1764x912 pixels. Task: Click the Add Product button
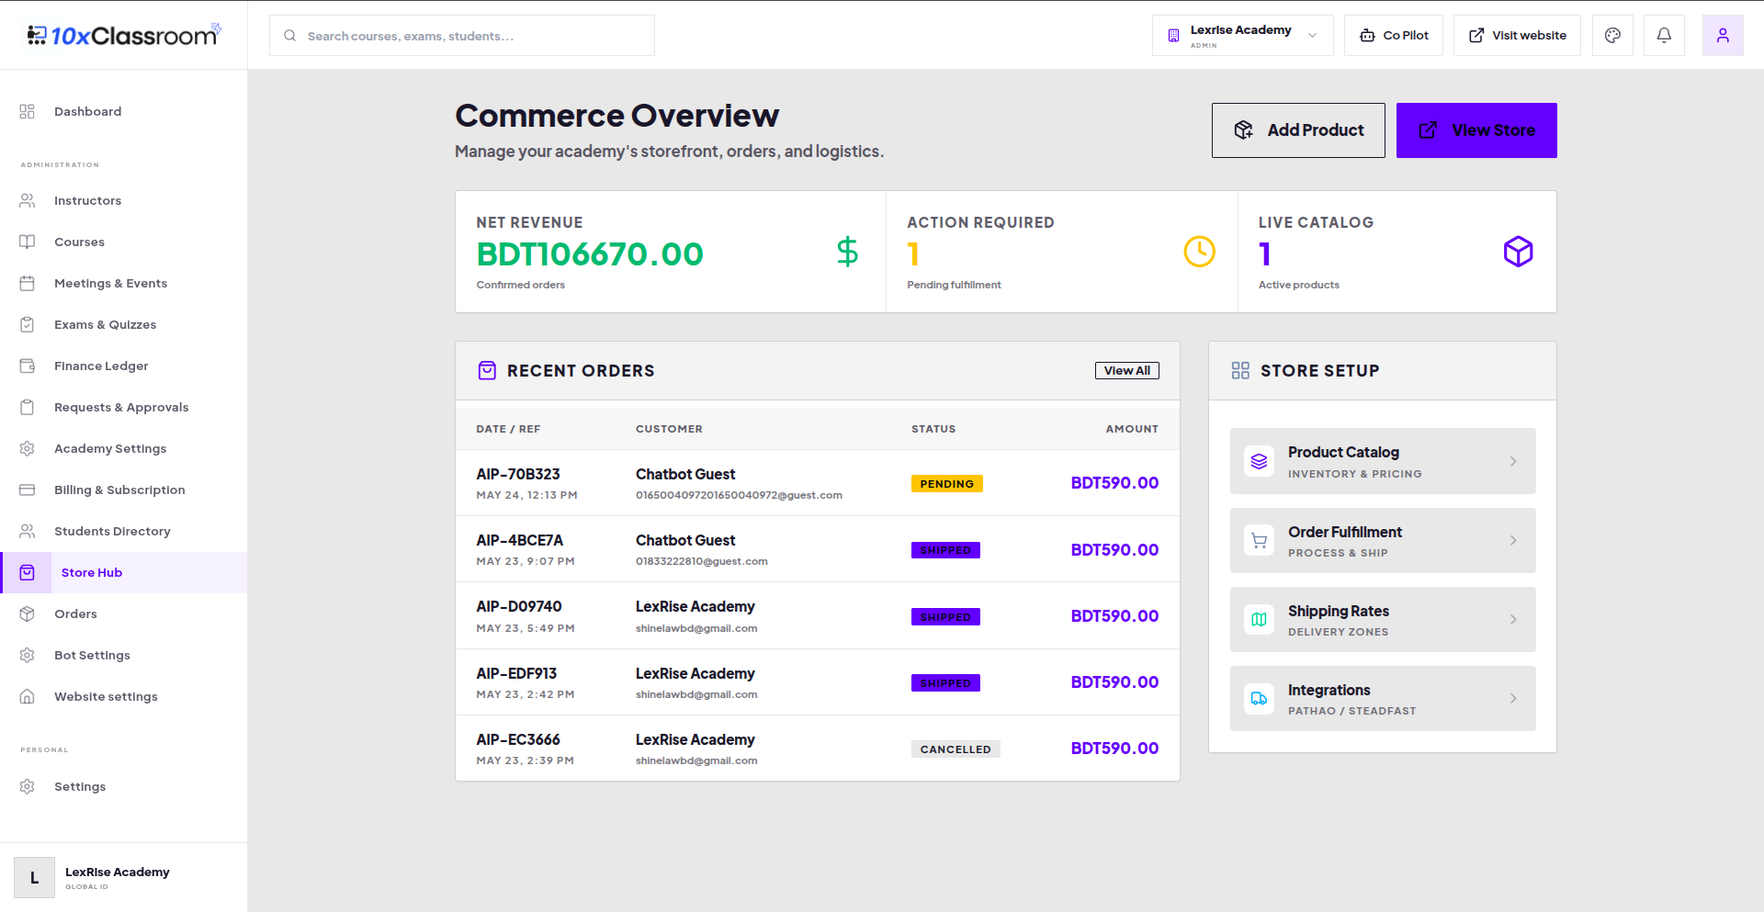click(x=1298, y=130)
